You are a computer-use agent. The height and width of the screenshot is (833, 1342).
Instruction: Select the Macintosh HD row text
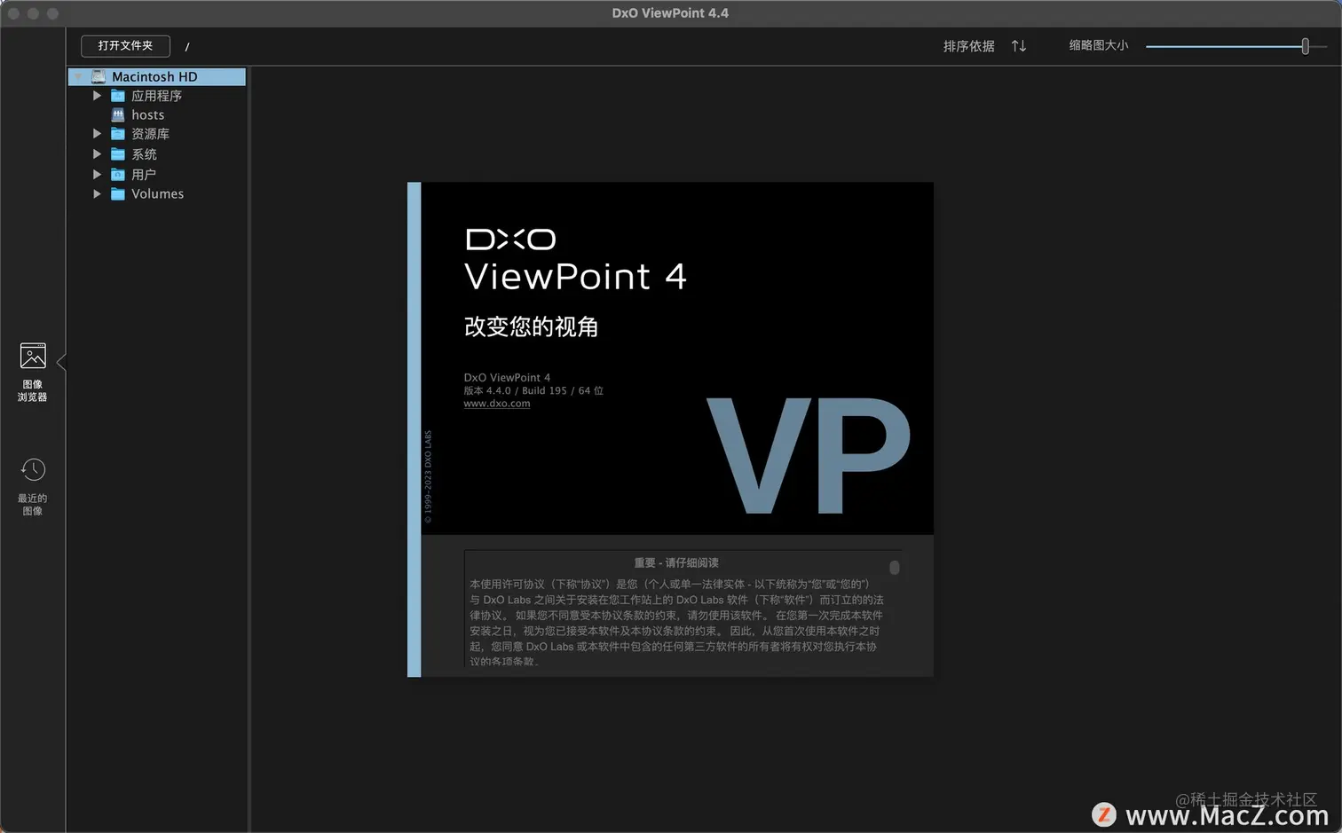(154, 76)
